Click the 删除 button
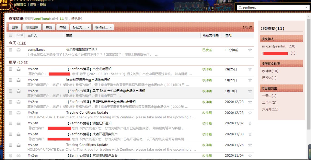 pos(15,27)
